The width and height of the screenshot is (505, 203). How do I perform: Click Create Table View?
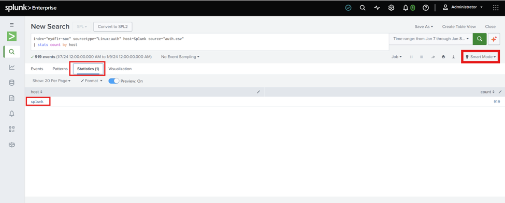pyautogui.click(x=459, y=27)
